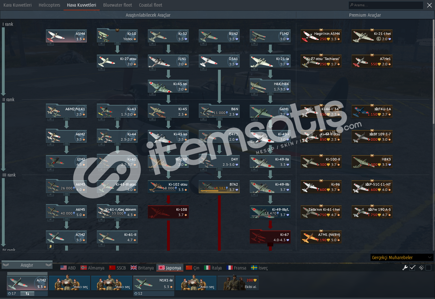Image resolution: width=435 pixels, height=299 pixels.
Task: Select premium P-51C-11-NT card
Action: pos(372,187)
